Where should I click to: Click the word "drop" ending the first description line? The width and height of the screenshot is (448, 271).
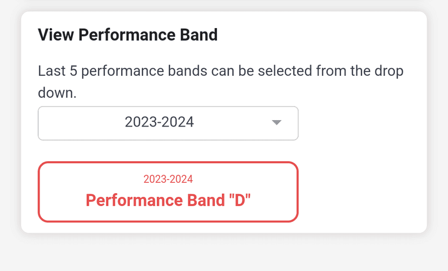388,71
